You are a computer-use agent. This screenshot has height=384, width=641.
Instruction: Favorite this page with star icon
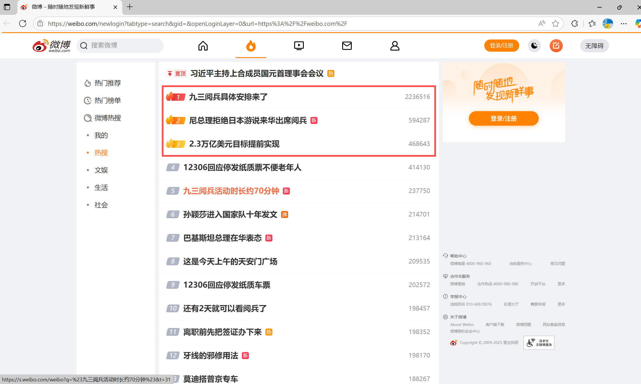pyautogui.click(x=555, y=24)
